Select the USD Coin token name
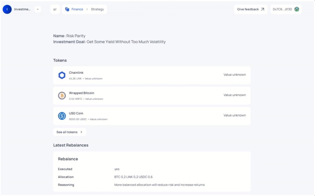 coord(76,113)
